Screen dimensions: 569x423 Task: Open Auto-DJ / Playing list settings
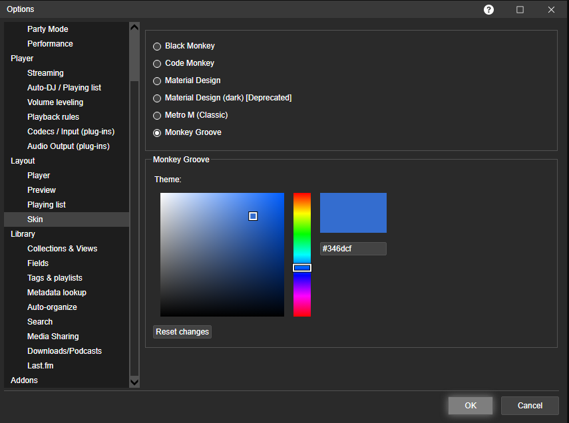pyautogui.click(x=64, y=88)
